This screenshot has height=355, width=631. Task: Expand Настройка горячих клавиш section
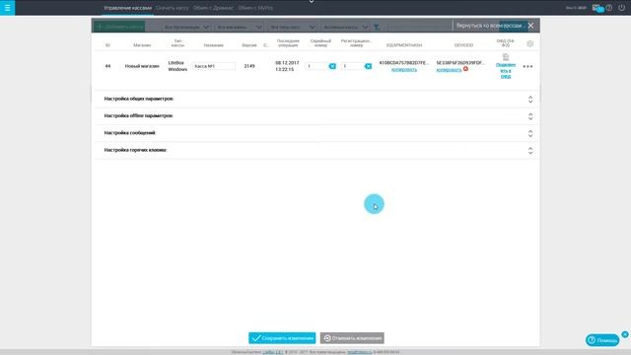315,150
